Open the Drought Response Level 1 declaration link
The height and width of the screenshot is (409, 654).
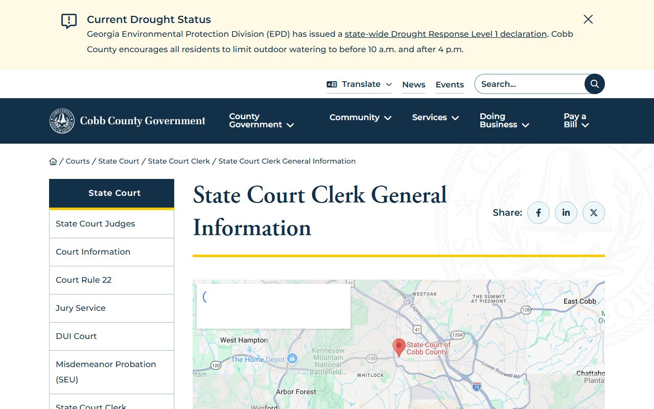point(446,34)
